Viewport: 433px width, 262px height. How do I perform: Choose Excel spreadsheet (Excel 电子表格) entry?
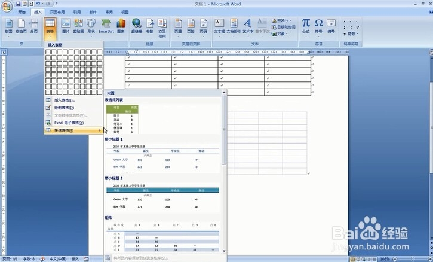coord(73,123)
